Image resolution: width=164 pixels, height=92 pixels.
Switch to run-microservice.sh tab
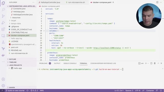pos(76,2)
